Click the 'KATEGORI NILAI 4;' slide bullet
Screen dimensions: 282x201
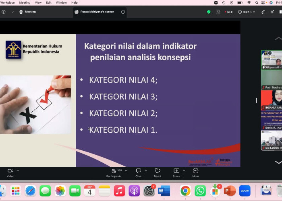click(x=123, y=80)
